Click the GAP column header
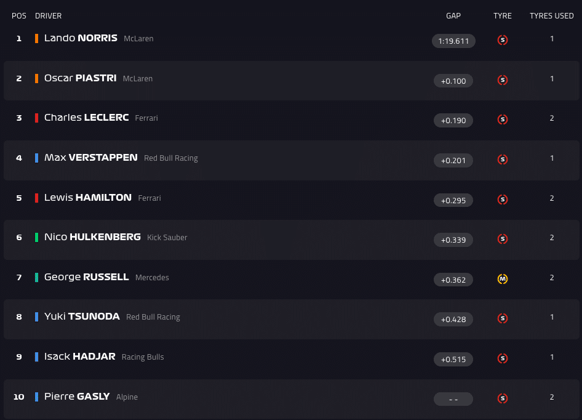The image size is (582, 420). pyautogui.click(x=453, y=16)
